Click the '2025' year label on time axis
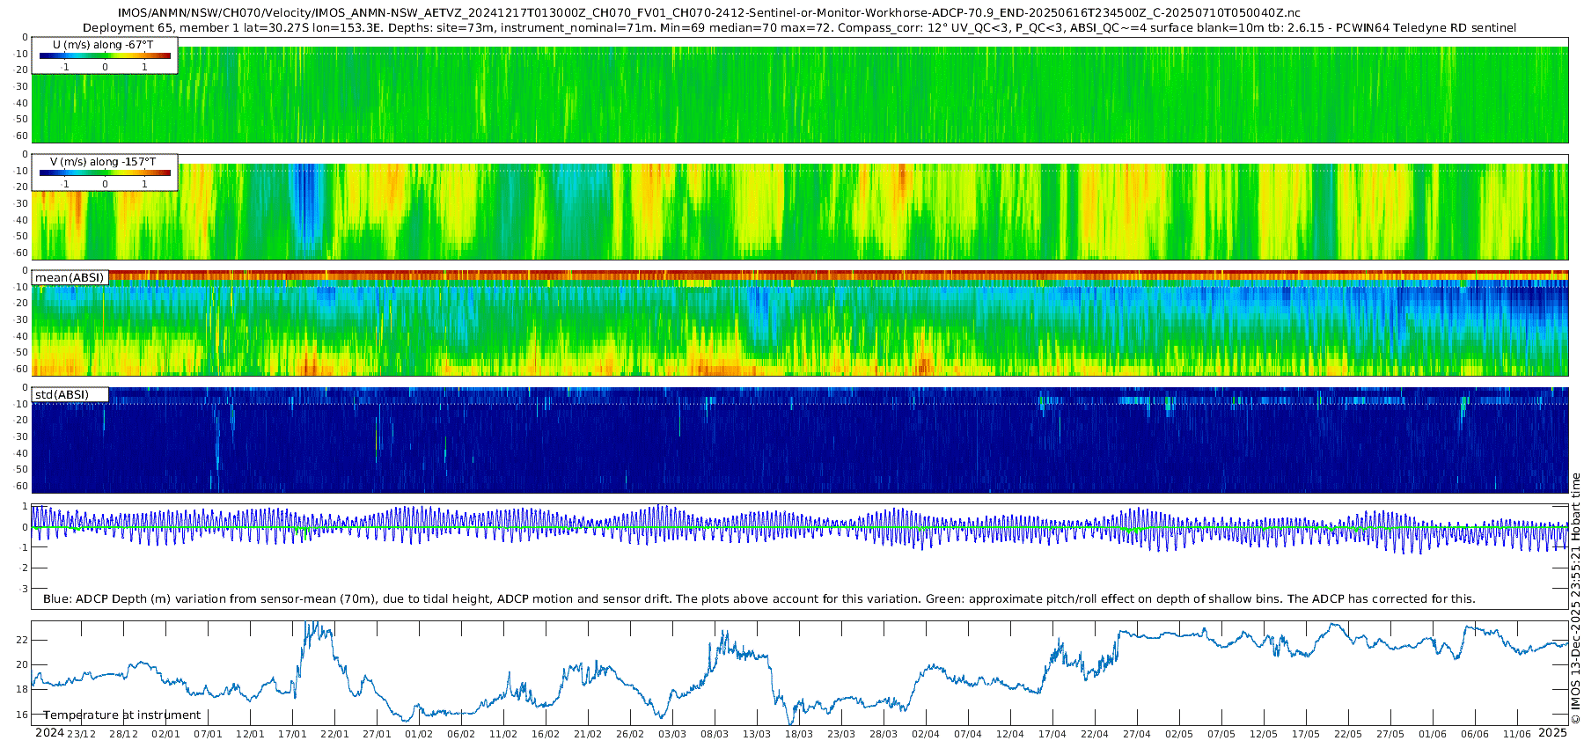Viewport: 1584px width, 748px height. click(x=1553, y=733)
